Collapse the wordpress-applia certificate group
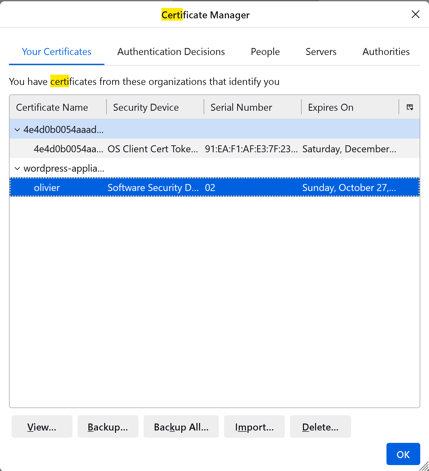 pyautogui.click(x=17, y=169)
